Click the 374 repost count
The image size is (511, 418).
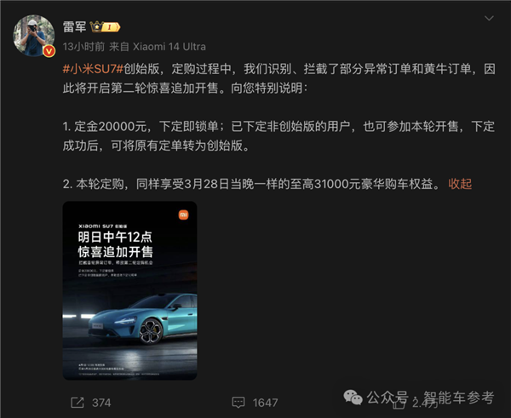pyautogui.click(x=101, y=403)
